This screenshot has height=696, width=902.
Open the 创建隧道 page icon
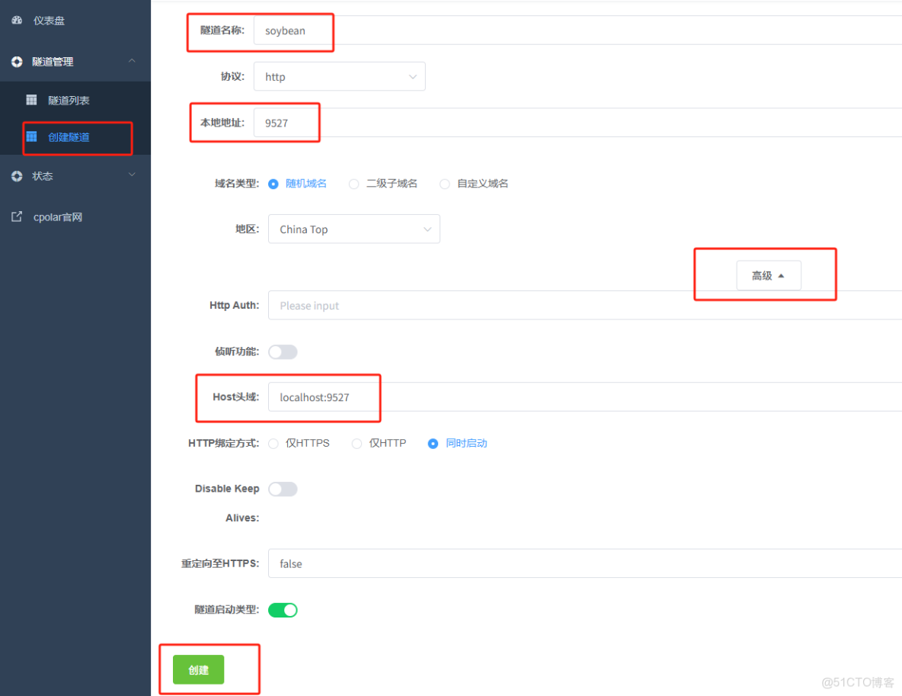click(30, 138)
